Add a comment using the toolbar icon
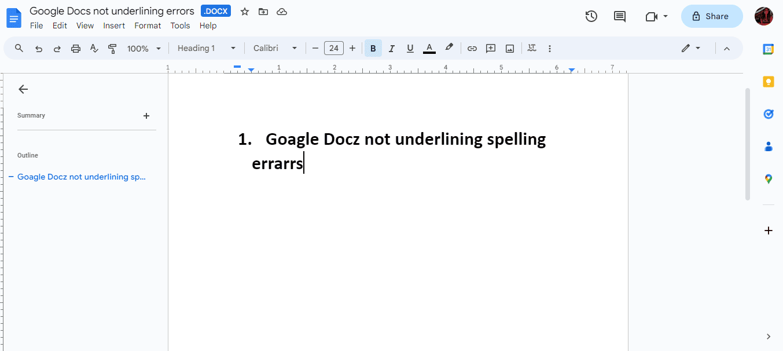Screen dimensions: 783x351 (x=490, y=48)
